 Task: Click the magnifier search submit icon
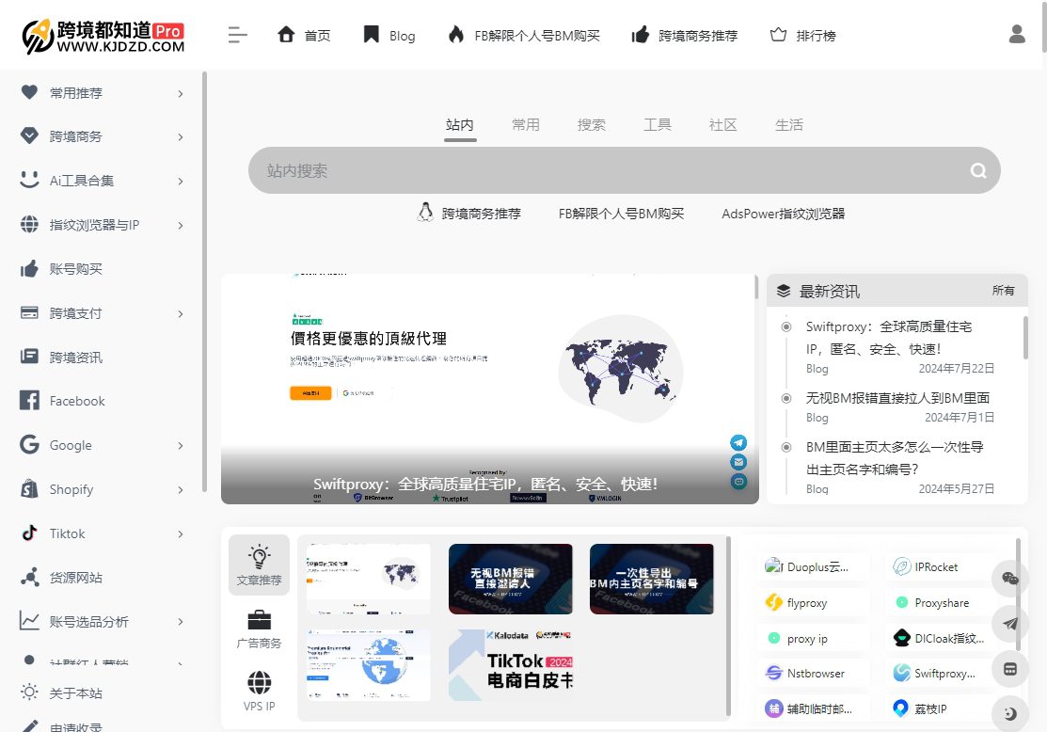pos(978,171)
